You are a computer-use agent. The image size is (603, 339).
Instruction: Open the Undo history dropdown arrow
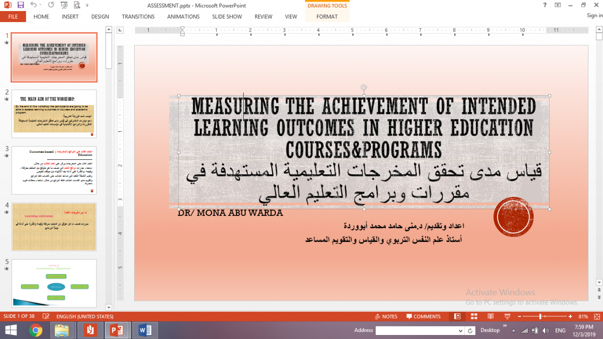coord(41,5)
